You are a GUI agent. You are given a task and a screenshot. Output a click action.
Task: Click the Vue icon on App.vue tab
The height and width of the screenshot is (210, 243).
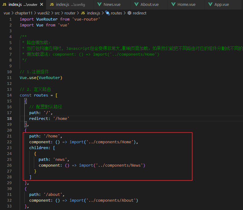(210, 4)
